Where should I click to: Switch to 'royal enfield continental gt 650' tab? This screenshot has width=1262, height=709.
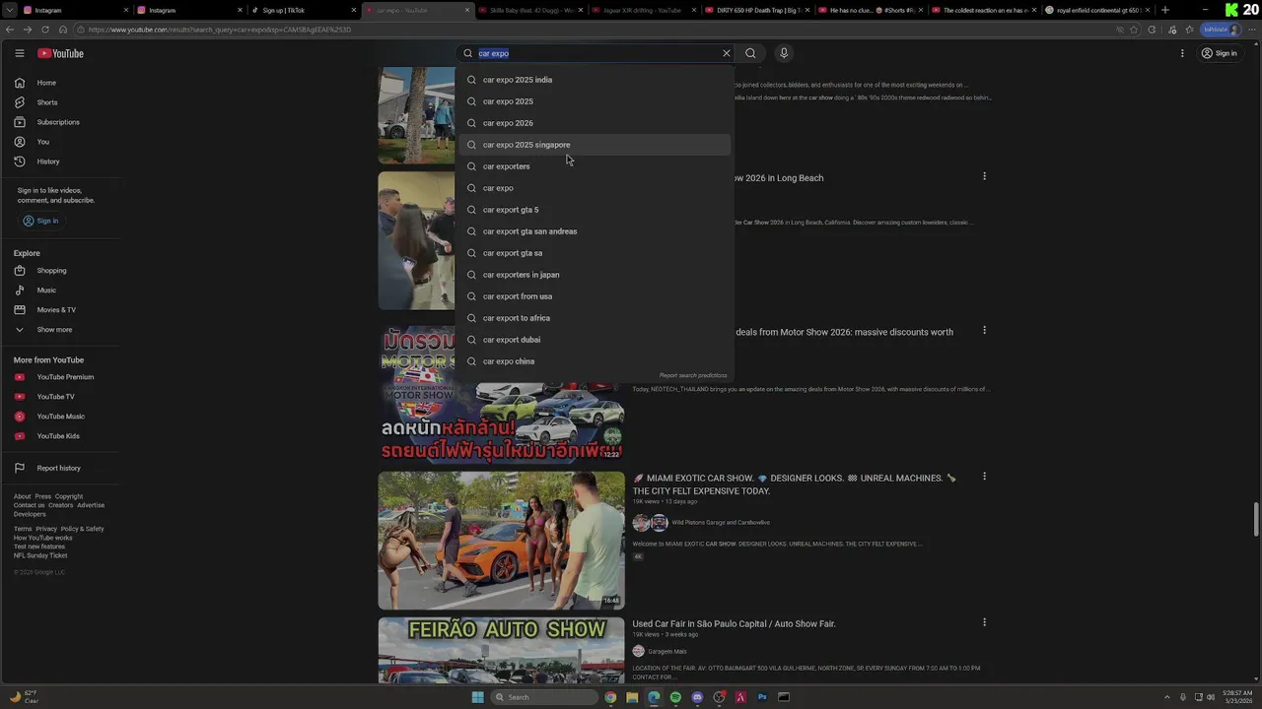[1097, 10]
